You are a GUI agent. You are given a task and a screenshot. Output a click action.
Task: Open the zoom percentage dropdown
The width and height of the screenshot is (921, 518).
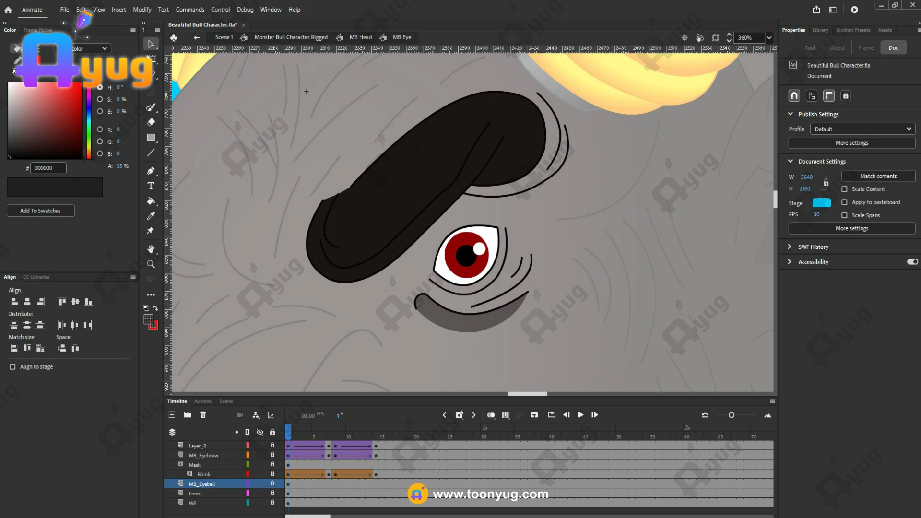click(x=769, y=37)
